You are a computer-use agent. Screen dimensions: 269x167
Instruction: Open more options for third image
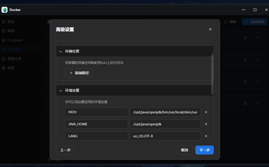point(258,82)
